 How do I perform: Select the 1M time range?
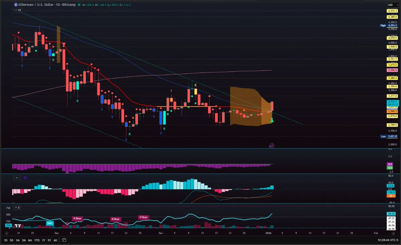[x=18, y=240]
